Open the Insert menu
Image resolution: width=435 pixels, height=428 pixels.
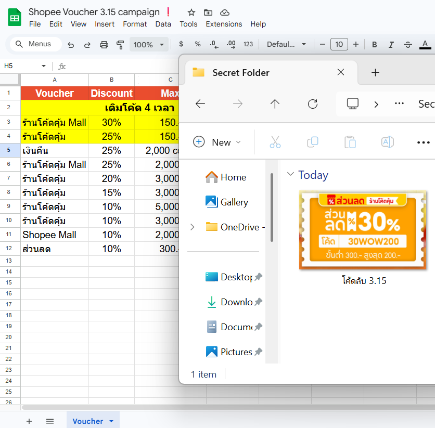click(105, 24)
